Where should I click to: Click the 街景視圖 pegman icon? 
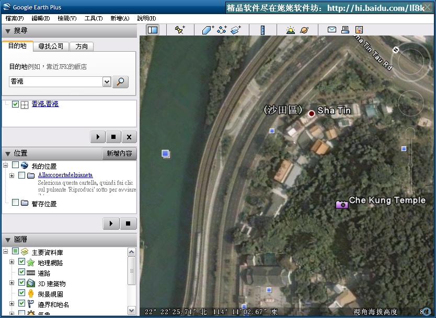pos(31,293)
